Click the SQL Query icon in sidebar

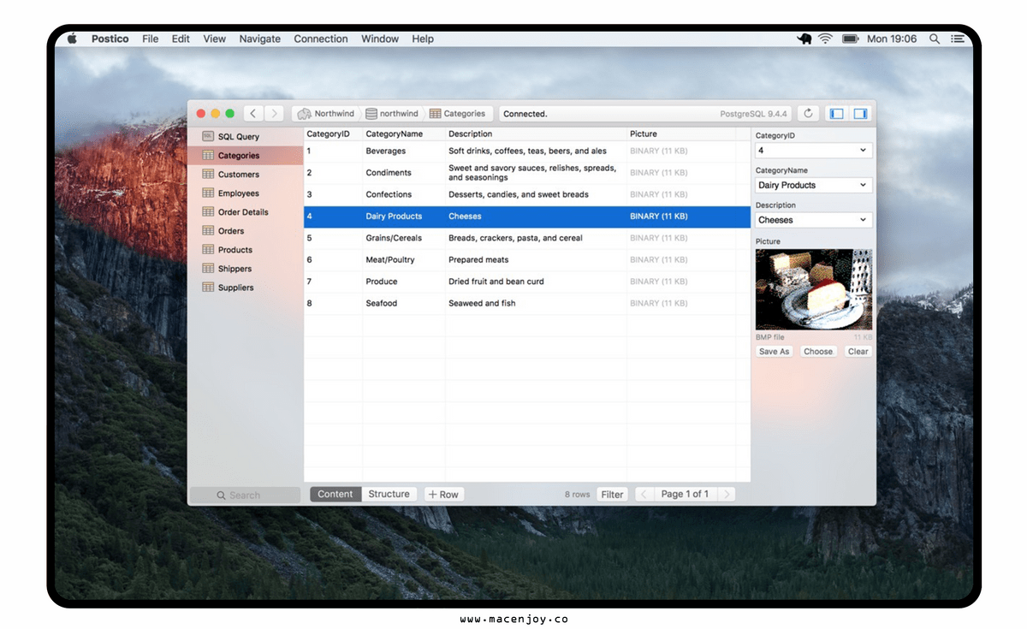pos(208,136)
